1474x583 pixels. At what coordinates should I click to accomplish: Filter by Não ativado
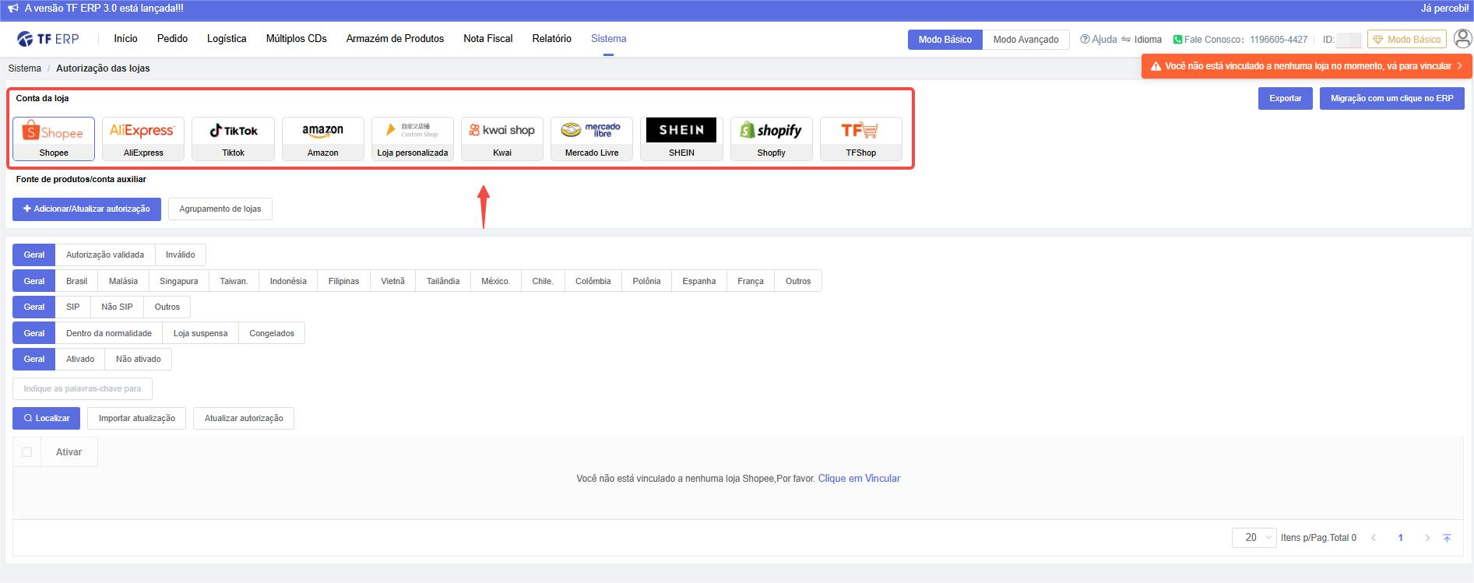tap(139, 359)
